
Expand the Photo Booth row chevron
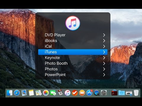(104, 63)
